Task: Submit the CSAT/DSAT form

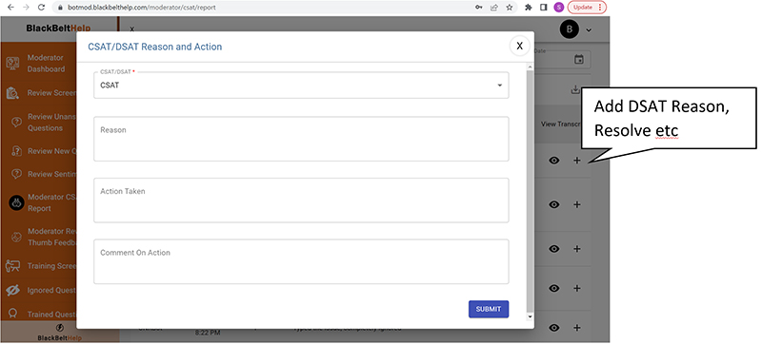Action: tap(489, 309)
